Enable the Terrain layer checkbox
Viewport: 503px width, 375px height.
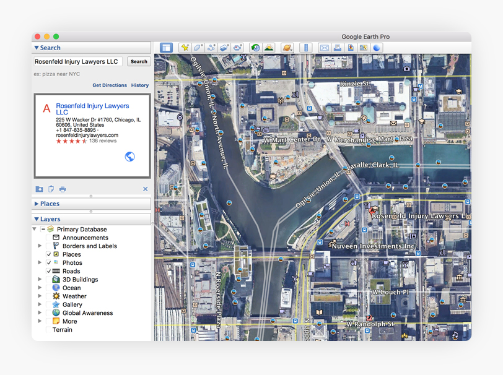[49, 330]
